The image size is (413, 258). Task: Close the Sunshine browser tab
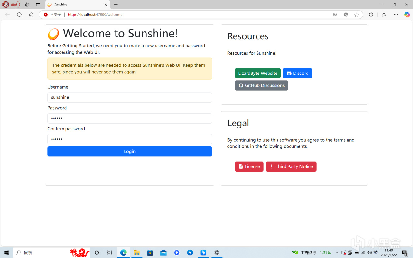(106, 5)
